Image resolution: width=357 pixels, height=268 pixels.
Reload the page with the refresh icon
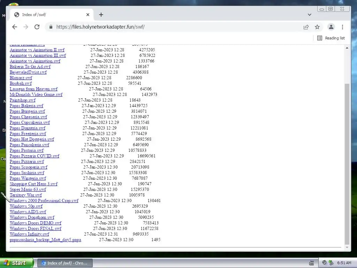pyautogui.click(x=37, y=27)
